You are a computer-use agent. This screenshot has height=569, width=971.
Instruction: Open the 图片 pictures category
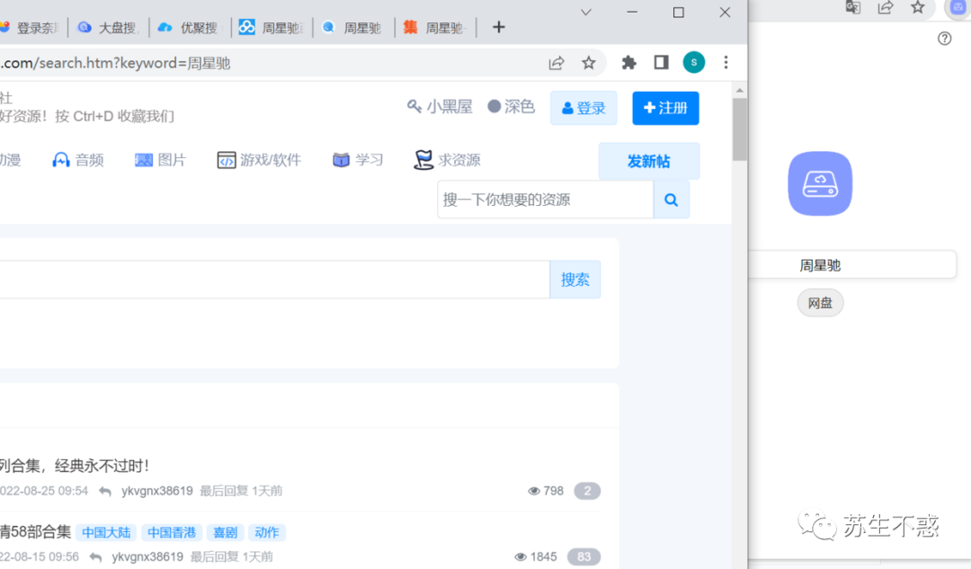tap(160, 160)
